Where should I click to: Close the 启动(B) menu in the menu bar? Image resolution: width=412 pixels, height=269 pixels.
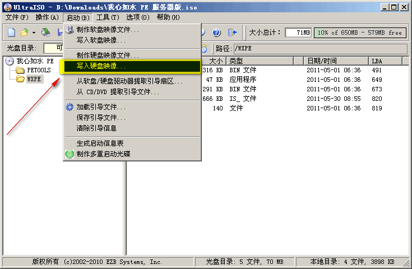pos(78,17)
